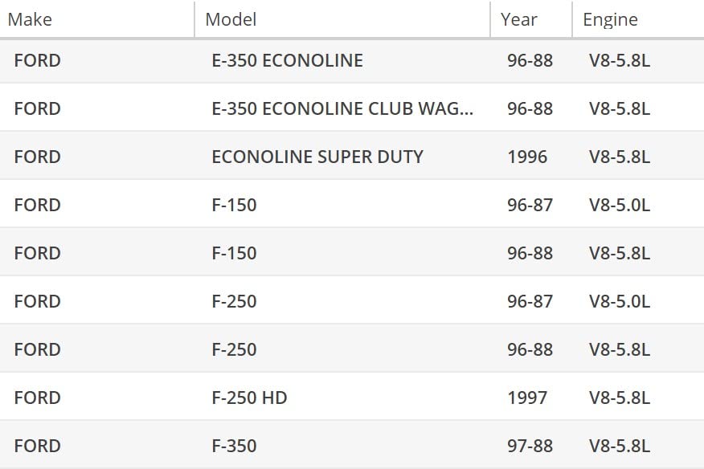Select the F-150 model cell for V8-5.8L

[x=235, y=253]
